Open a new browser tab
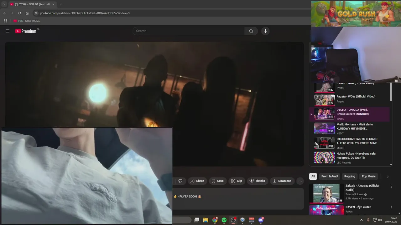The width and height of the screenshot is (401, 225). coord(61,4)
